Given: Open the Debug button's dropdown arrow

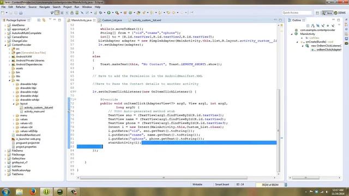Looking at the screenshot, I should point(105,13).
